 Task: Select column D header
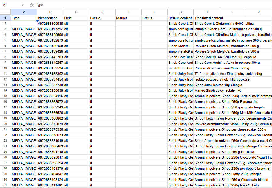coord(102,12)
